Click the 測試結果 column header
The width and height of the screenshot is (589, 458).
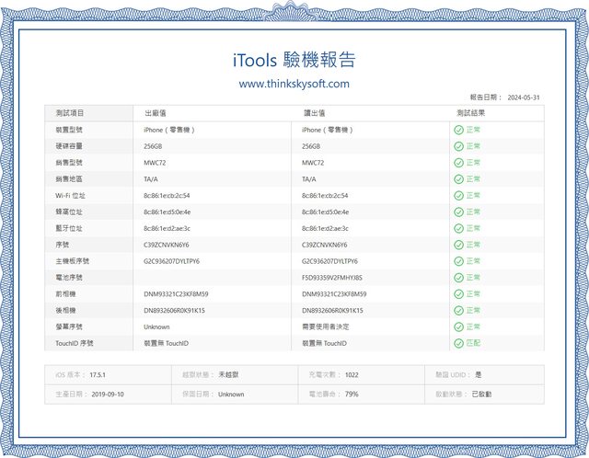(x=470, y=113)
